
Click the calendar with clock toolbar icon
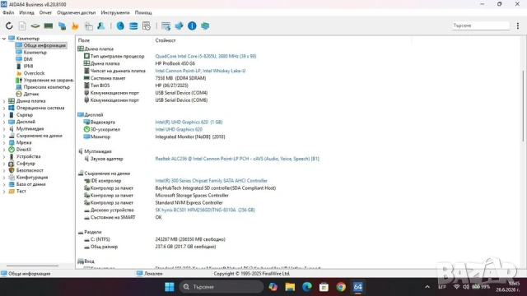(147, 25)
